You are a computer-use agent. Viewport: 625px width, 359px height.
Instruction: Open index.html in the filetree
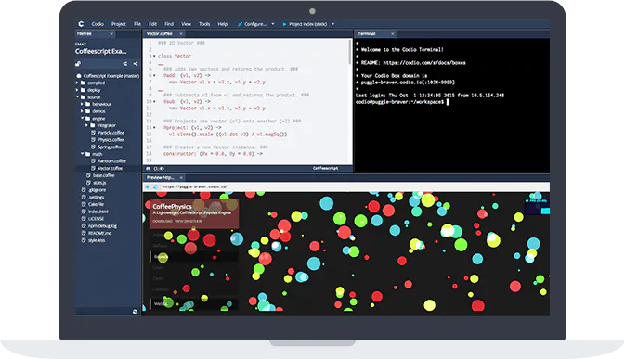point(98,212)
